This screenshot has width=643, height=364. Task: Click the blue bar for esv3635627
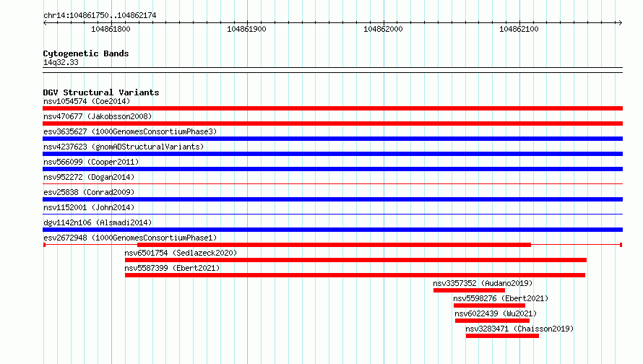pyautogui.click(x=332, y=139)
